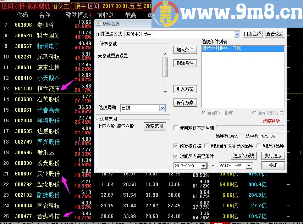Click the 54.00亿 value in 盐湖股份 row
Screen dimensions: 303x224
[229, 184]
